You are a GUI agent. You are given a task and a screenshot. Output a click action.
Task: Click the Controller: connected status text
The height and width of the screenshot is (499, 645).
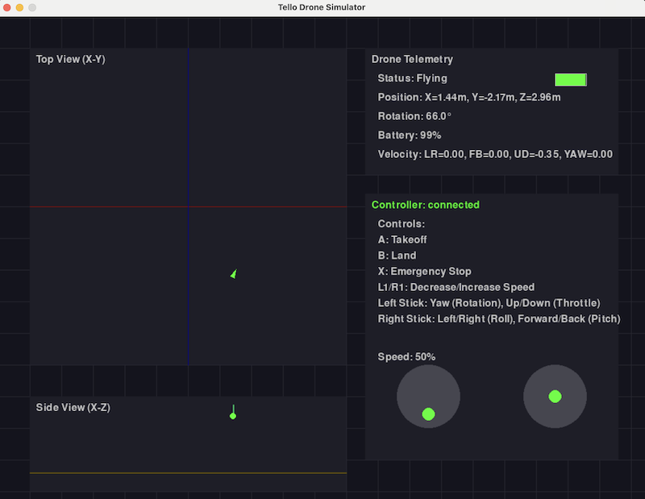point(426,205)
